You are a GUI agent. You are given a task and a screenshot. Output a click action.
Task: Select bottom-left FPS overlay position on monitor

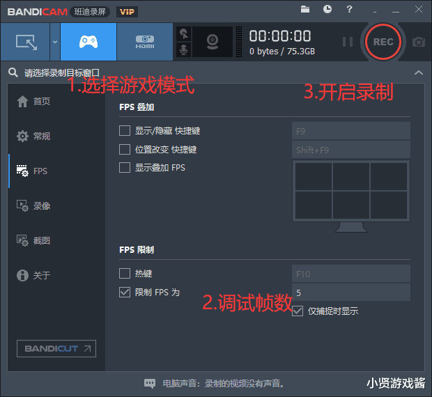(314, 205)
